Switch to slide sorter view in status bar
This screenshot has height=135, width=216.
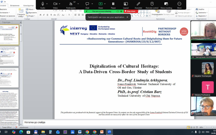coord(191,127)
